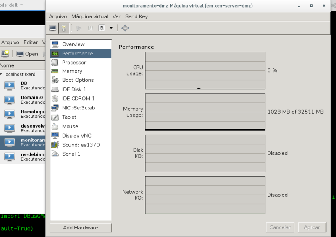
Task: Click the CPU usage graph
Action: [205, 70]
